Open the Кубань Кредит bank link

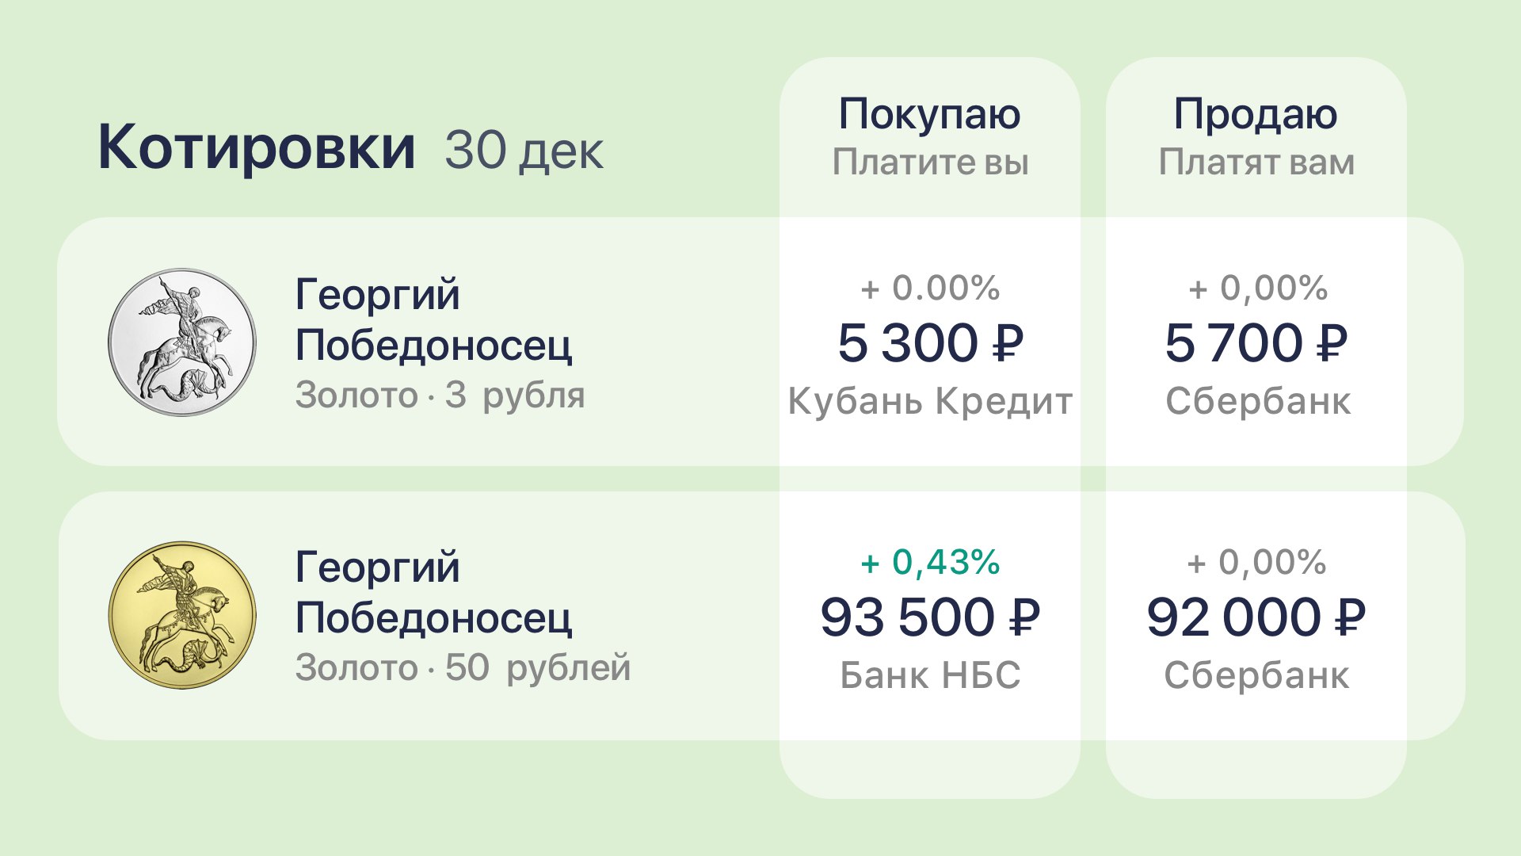coord(930,401)
